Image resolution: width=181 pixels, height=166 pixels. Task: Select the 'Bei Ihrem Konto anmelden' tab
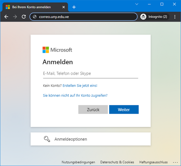click(x=35, y=7)
